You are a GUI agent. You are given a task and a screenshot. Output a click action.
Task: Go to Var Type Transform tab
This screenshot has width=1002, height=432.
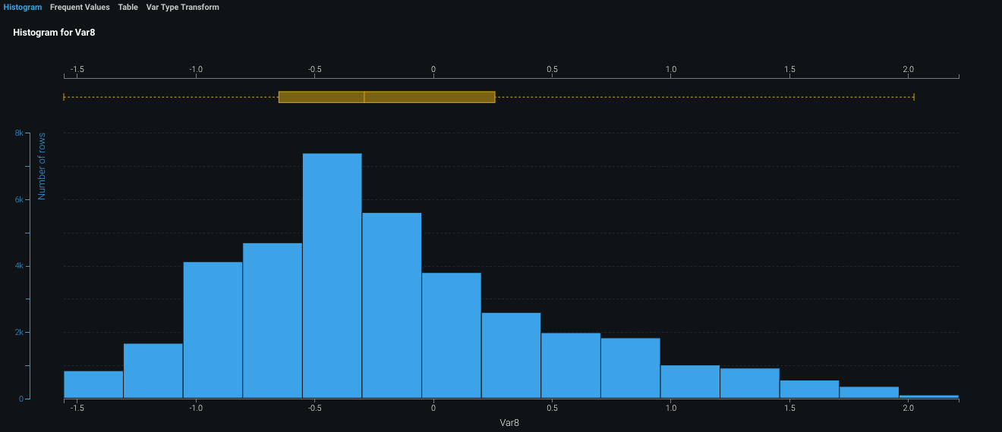(x=182, y=7)
